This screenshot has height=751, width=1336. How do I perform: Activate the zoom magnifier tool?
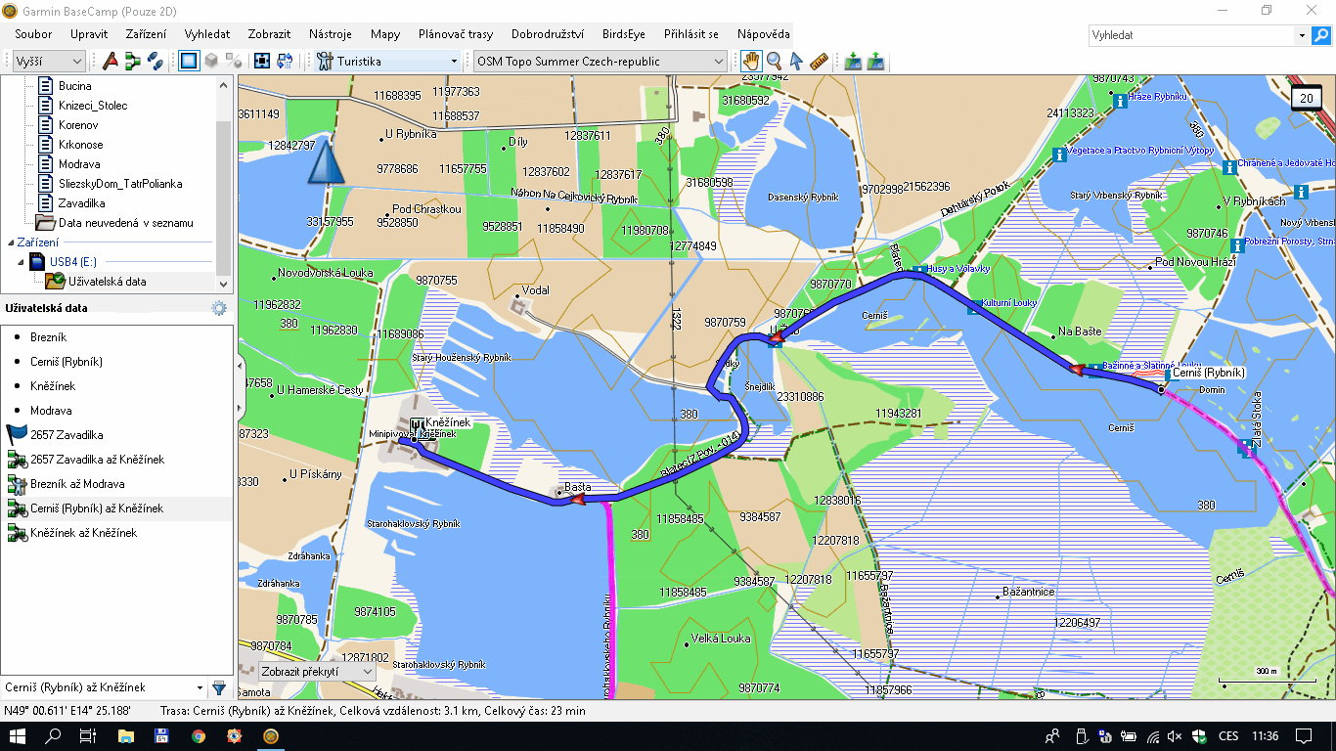(774, 61)
